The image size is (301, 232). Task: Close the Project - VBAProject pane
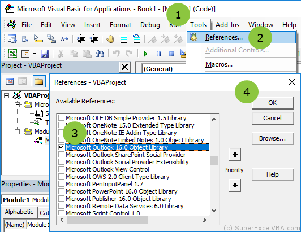pos(125,67)
